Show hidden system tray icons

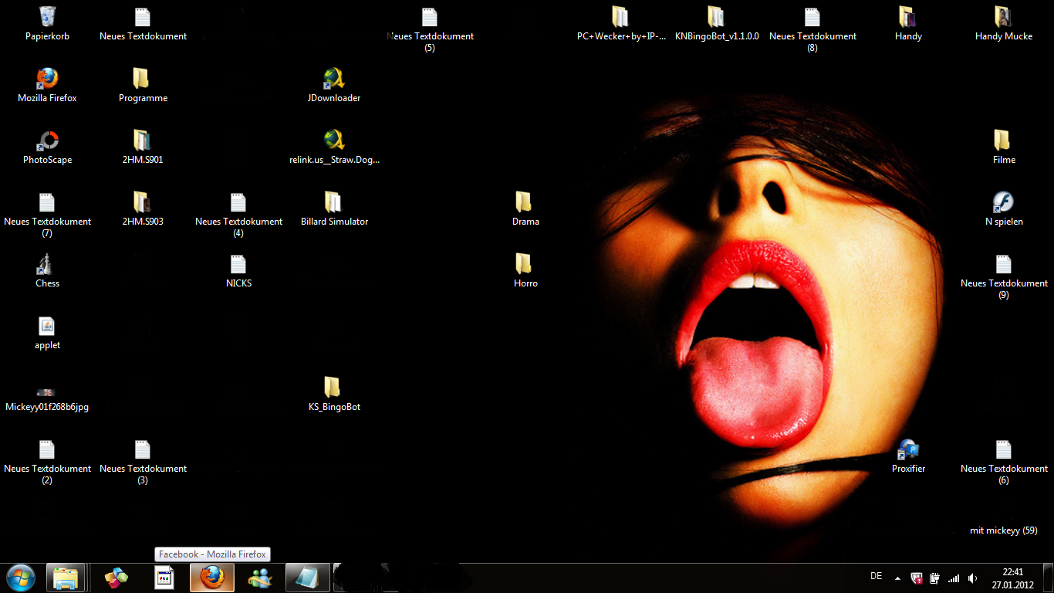(897, 578)
